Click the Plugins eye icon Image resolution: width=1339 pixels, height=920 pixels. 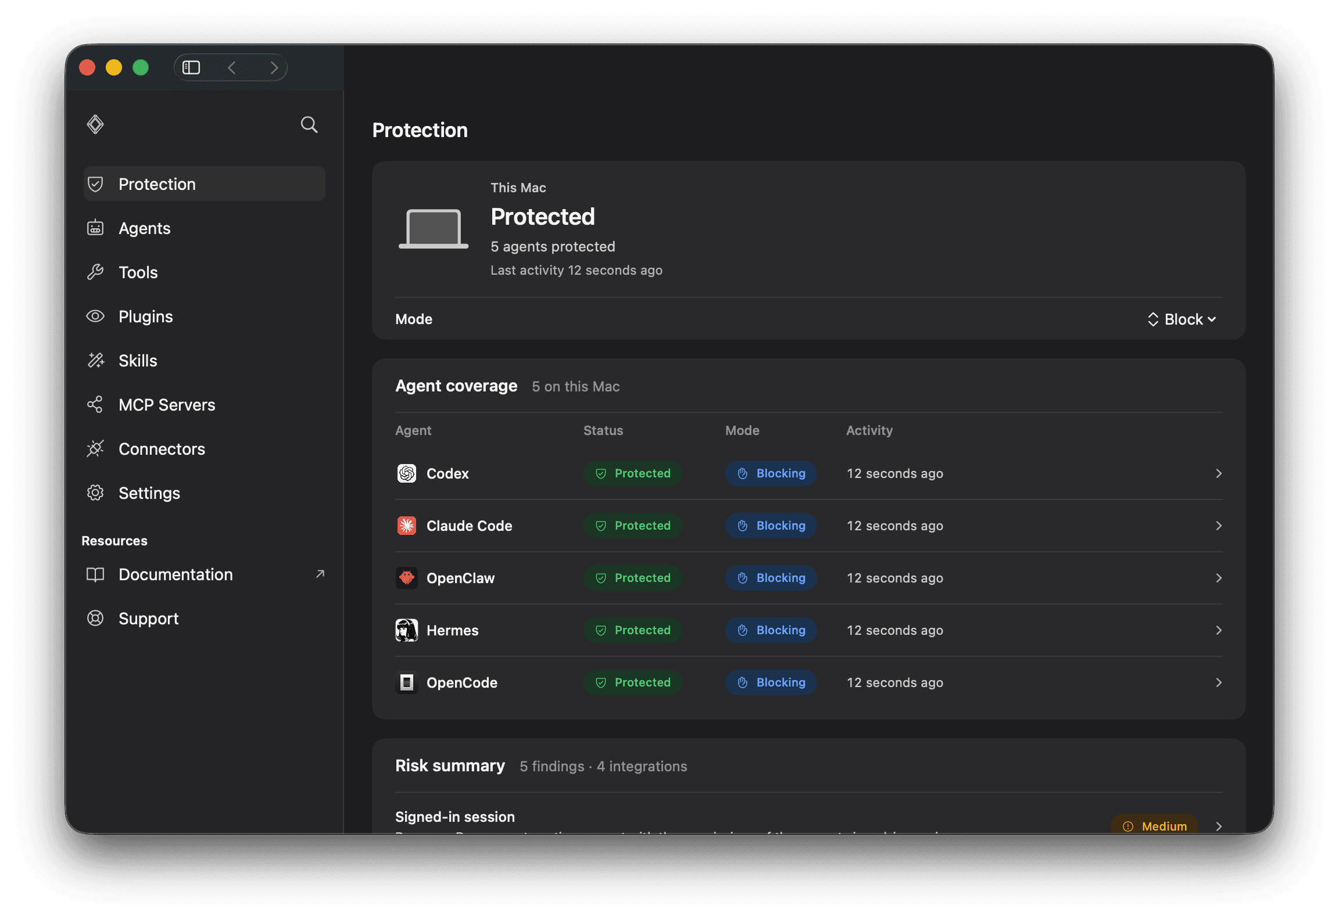pyautogui.click(x=95, y=317)
